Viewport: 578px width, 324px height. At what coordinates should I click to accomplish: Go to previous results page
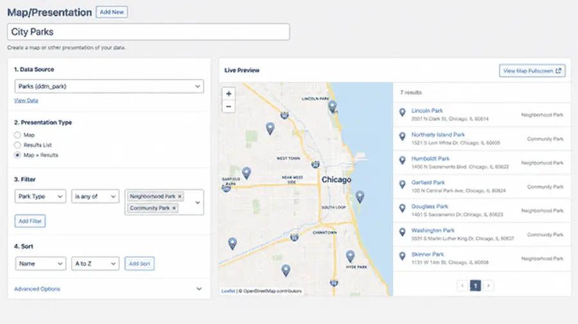click(462, 285)
